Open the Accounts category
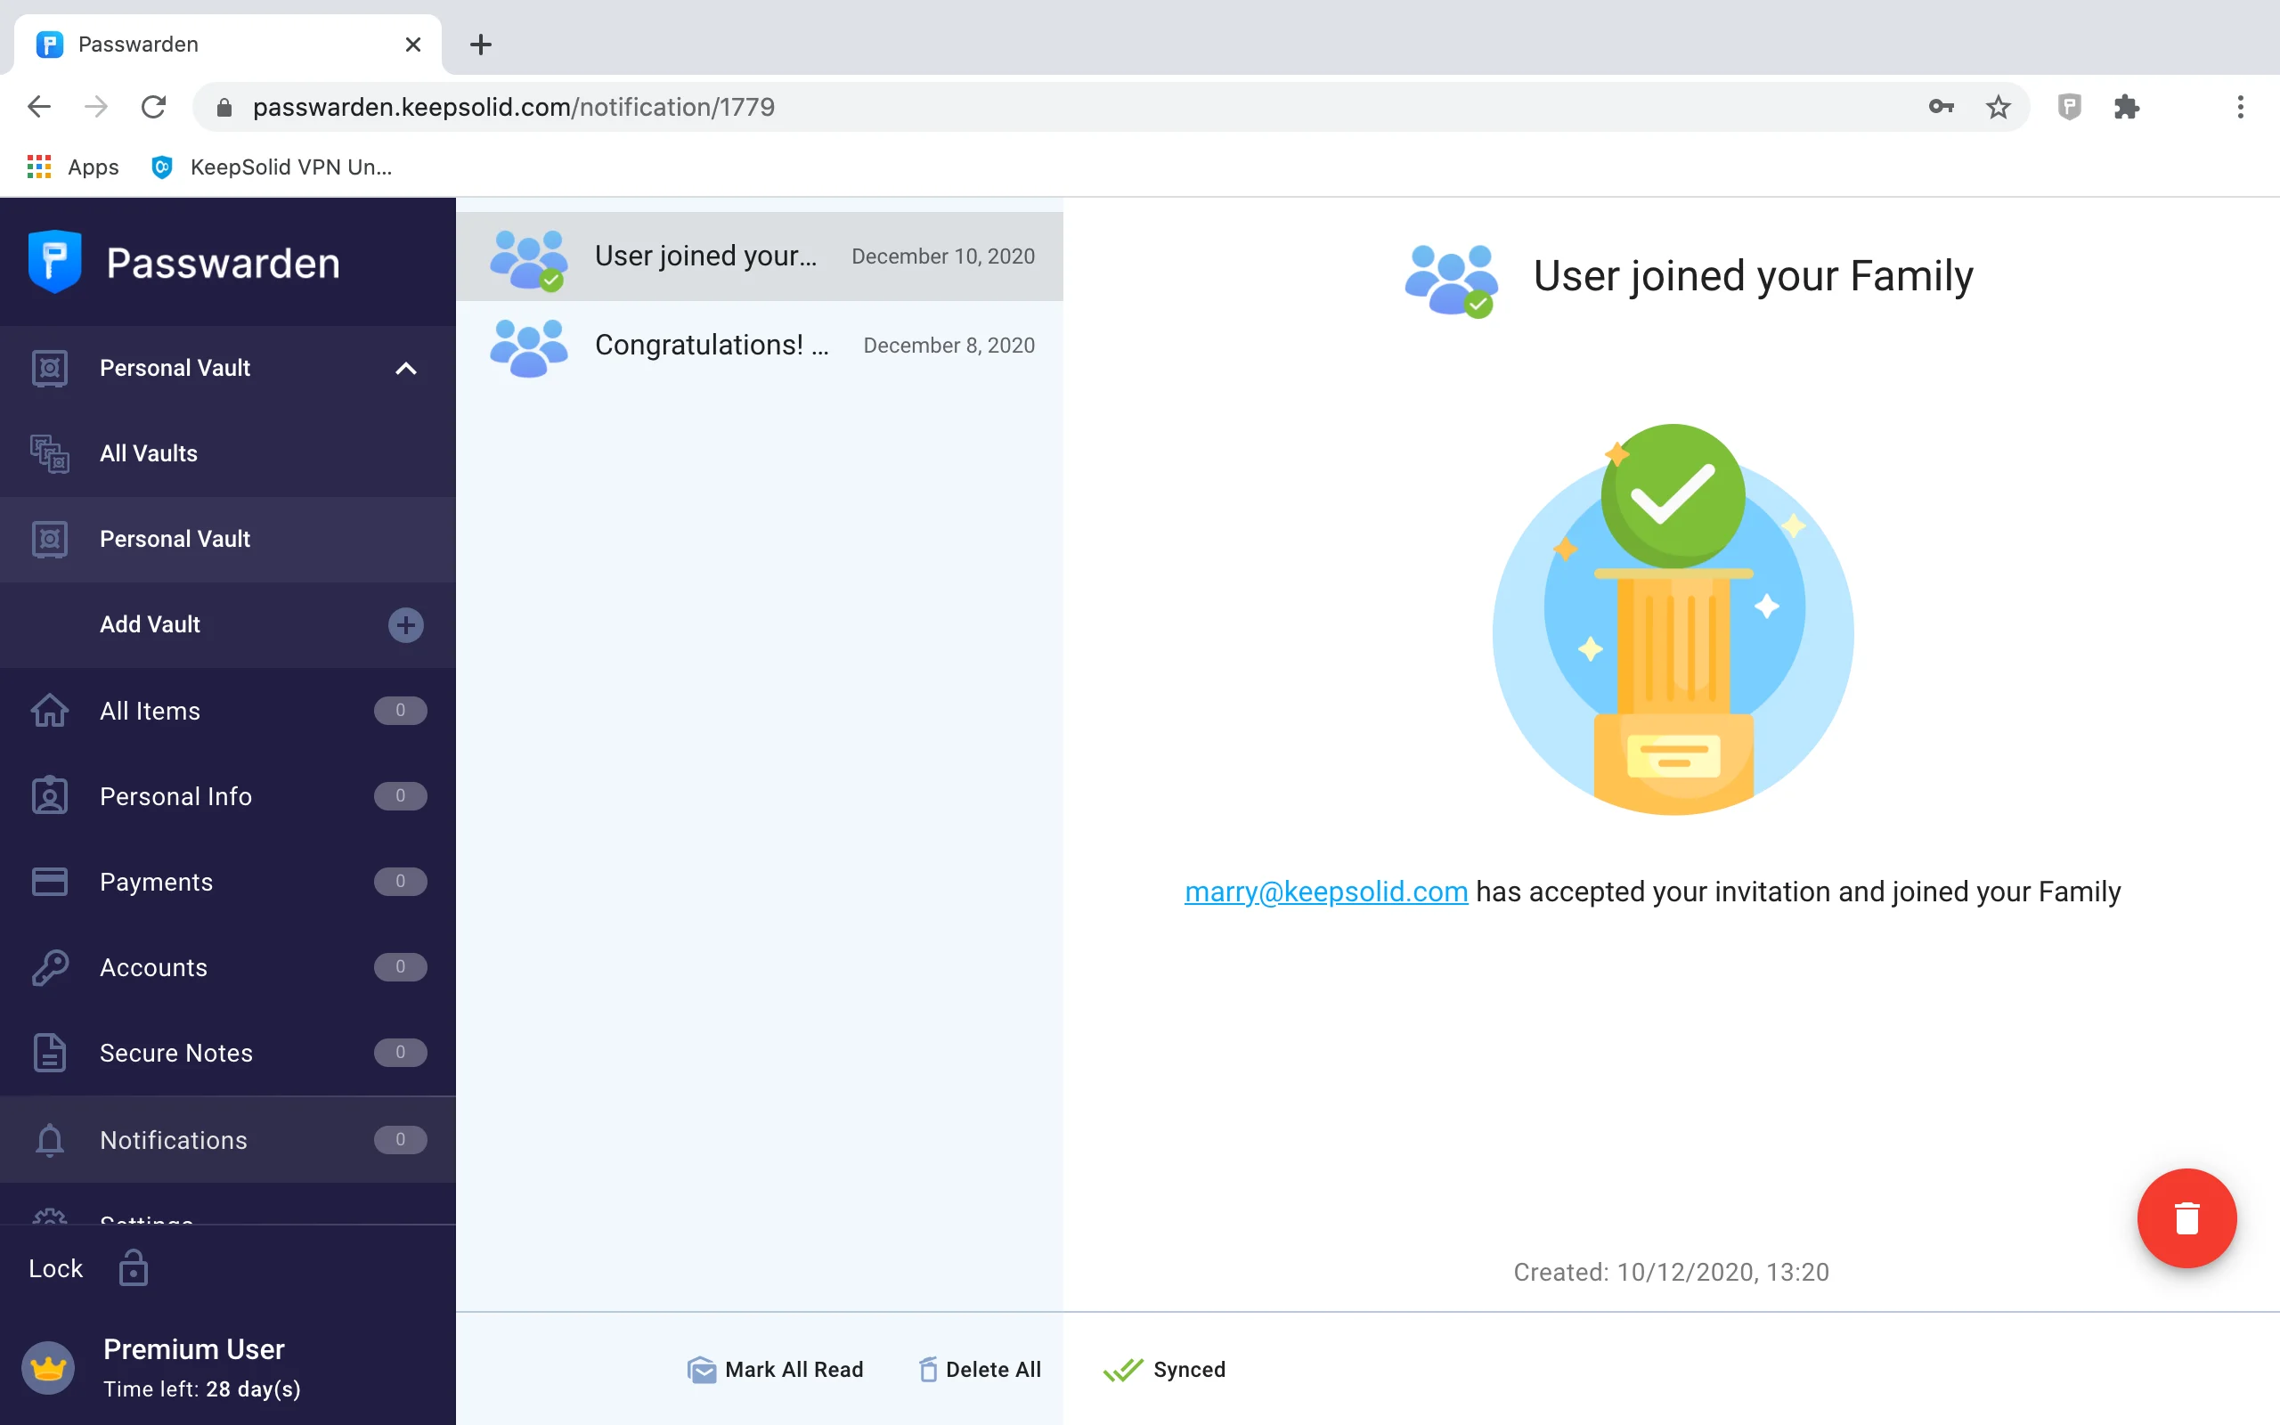 pyautogui.click(x=153, y=967)
